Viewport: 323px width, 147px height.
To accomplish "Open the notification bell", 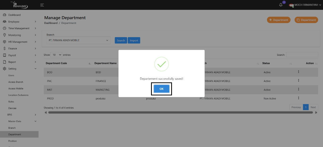I will pos(281,5).
